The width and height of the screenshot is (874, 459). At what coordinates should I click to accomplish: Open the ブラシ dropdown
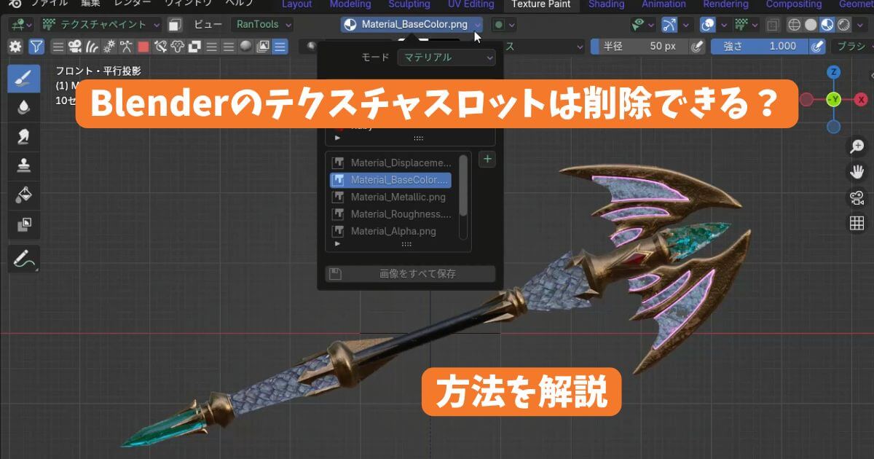[851, 47]
